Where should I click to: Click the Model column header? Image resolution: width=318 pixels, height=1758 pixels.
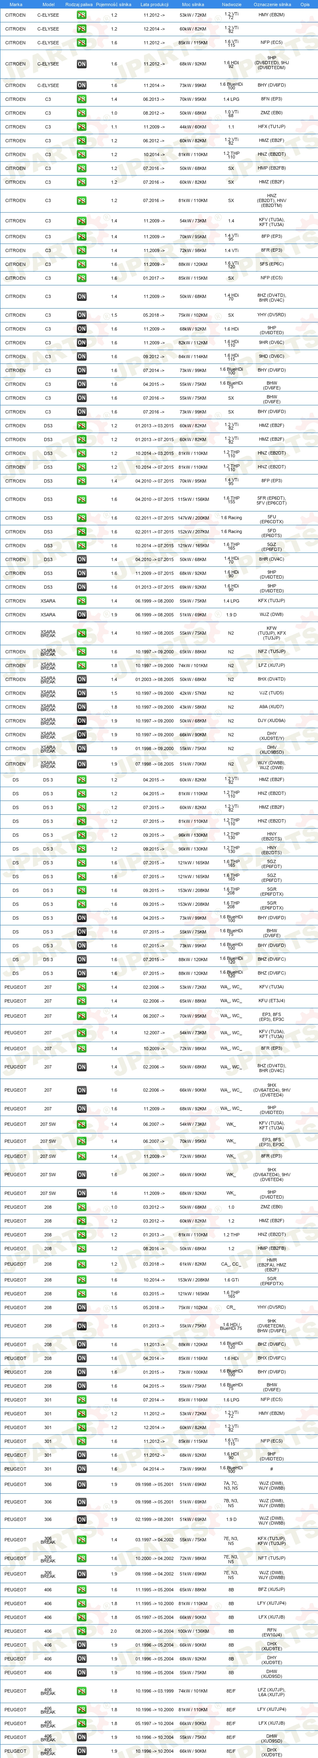48,4
